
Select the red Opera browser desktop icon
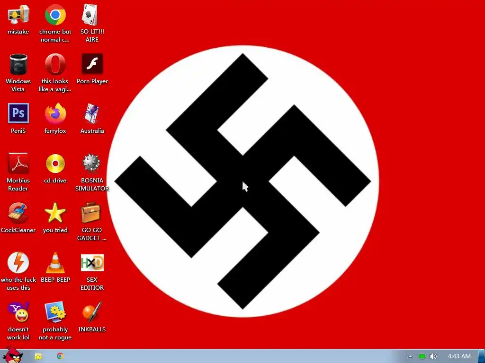(x=55, y=64)
